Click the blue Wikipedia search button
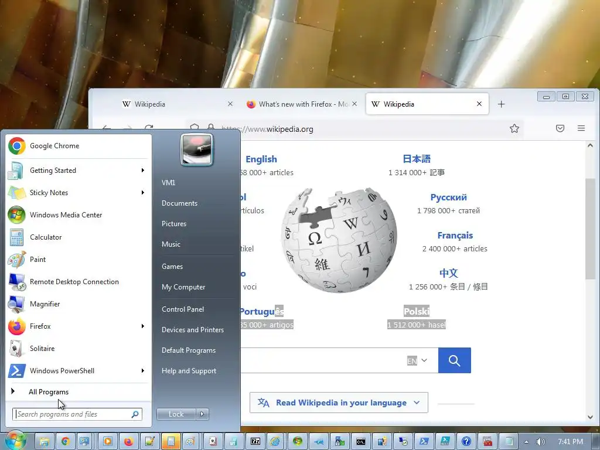 click(455, 360)
